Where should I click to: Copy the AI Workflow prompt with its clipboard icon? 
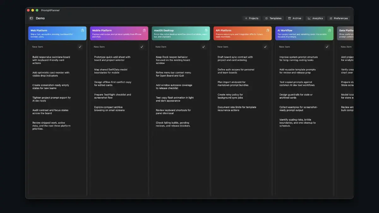(x=329, y=31)
